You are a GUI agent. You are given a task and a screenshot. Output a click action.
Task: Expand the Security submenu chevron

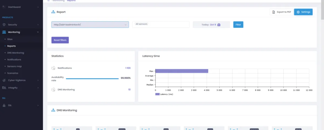38,25
